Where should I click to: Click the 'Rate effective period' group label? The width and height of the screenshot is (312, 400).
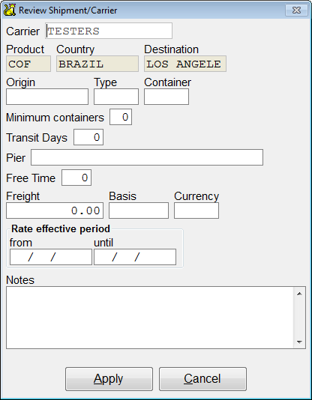tap(61, 228)
